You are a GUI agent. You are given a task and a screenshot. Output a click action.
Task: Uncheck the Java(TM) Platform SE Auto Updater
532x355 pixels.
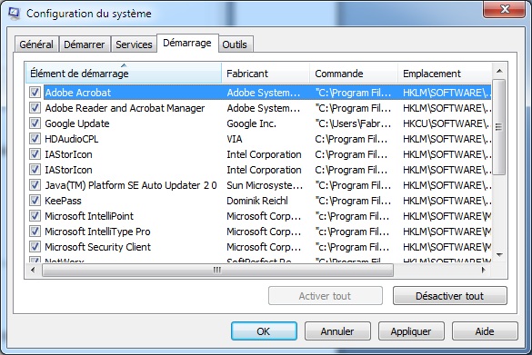(35, 185)
